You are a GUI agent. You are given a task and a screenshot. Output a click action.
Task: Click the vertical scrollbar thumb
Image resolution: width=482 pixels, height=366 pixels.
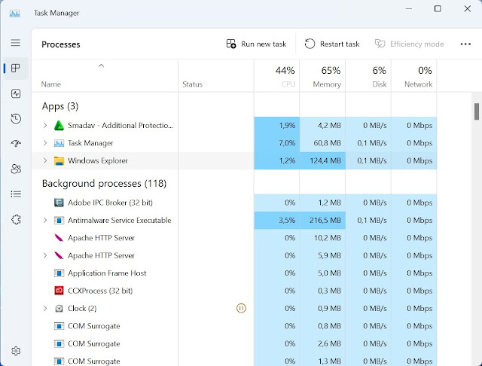click(477, 112)
